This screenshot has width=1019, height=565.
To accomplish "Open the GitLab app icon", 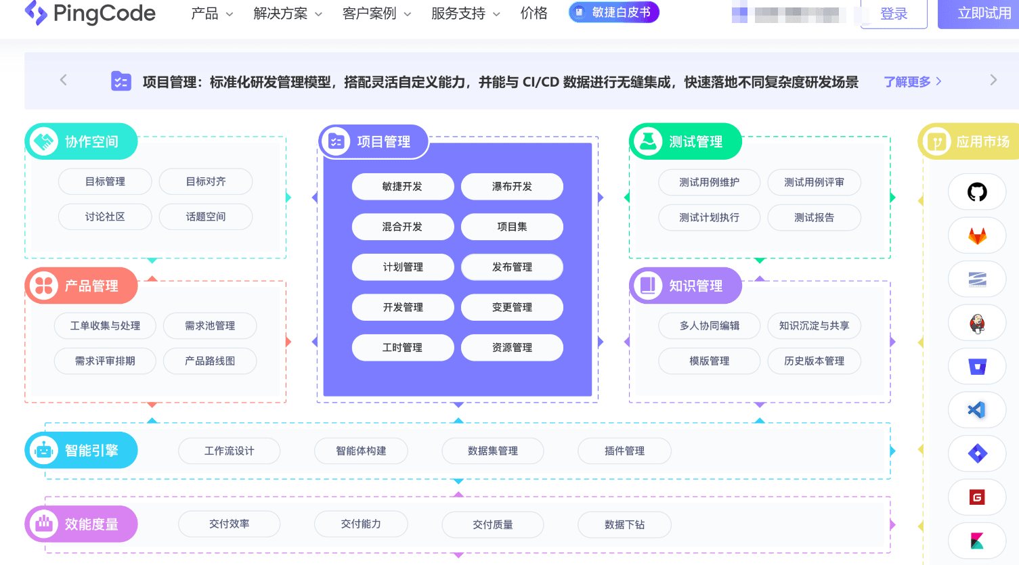I will (977, 235).
